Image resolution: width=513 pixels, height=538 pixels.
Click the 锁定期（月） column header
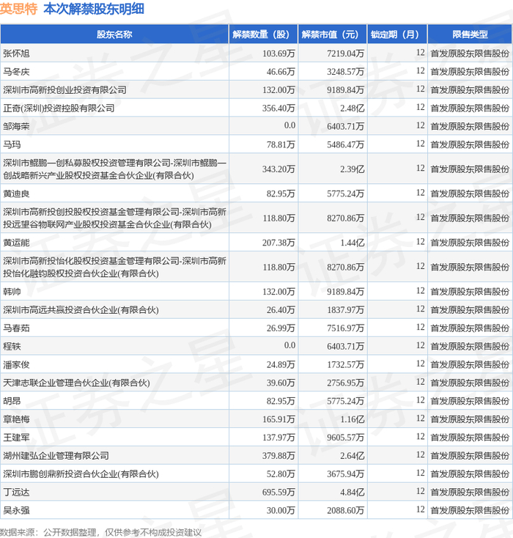(397, 34)
